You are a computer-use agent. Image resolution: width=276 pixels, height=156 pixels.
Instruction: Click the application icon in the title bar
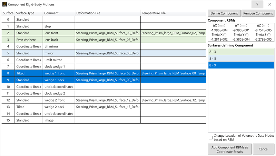pos(4,4)
